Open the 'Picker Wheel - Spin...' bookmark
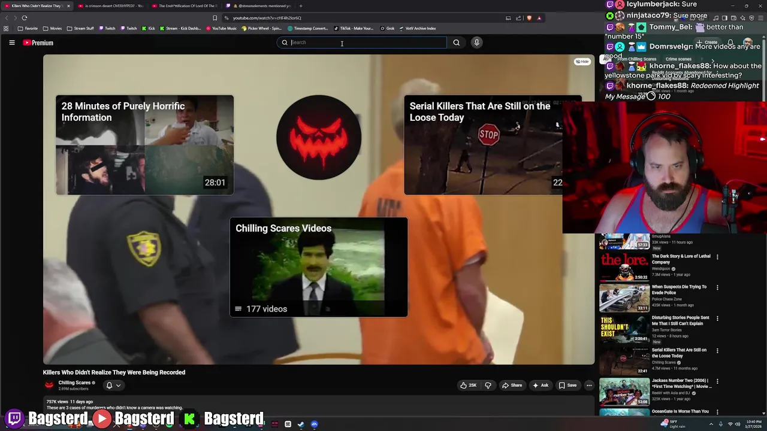The image size is (767, 431). point(262,28)
